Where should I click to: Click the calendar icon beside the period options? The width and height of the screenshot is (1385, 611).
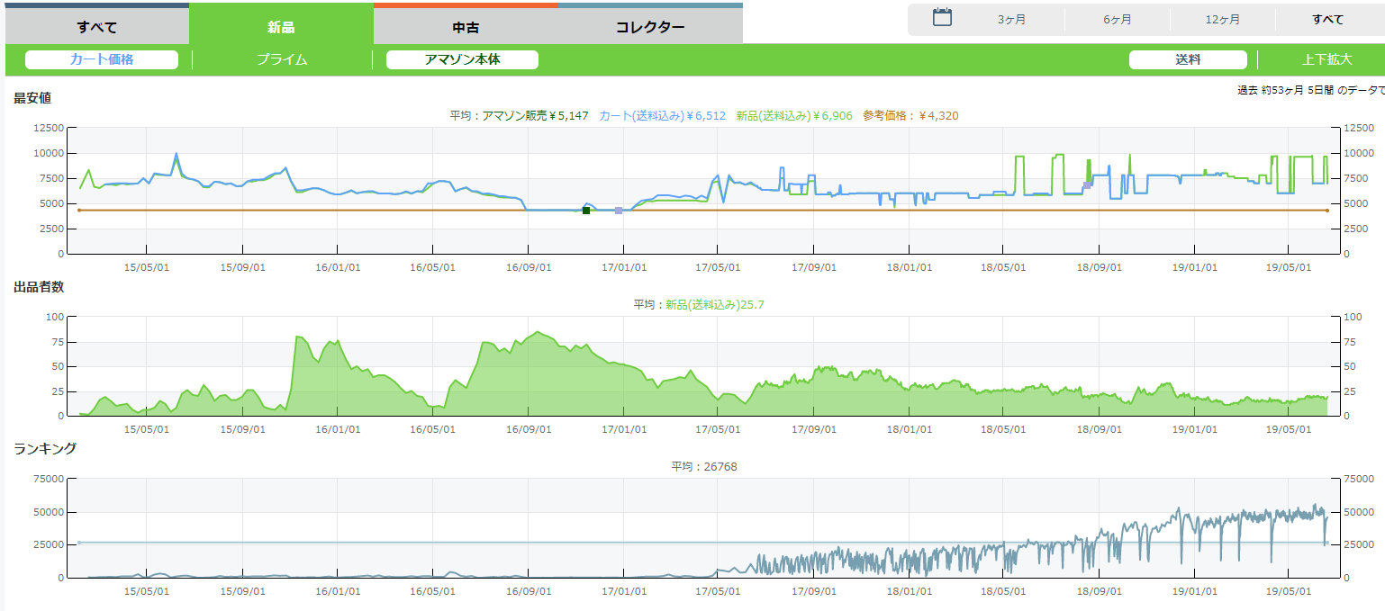(942, 18)
